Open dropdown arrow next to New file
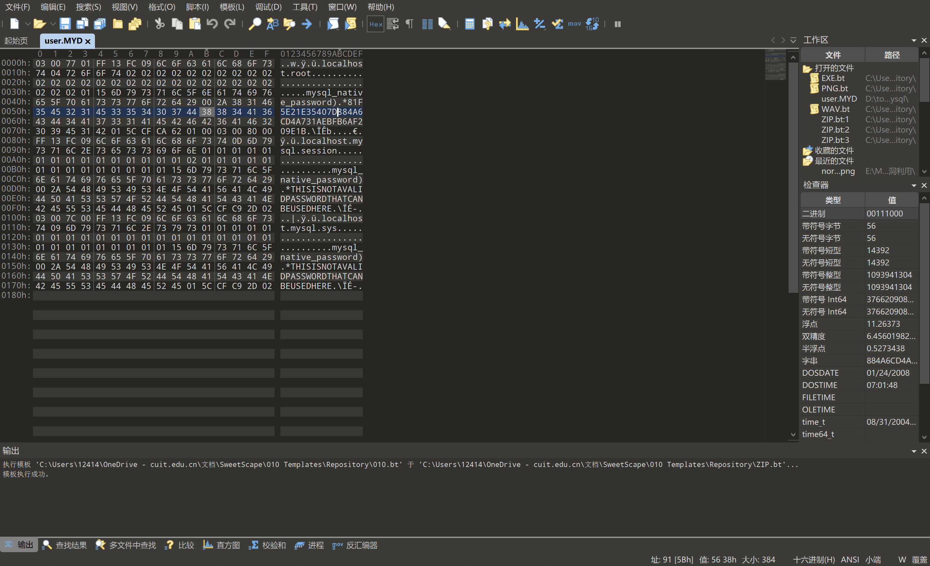This screenshot has height=566, width=930. [x=27, y=24]
